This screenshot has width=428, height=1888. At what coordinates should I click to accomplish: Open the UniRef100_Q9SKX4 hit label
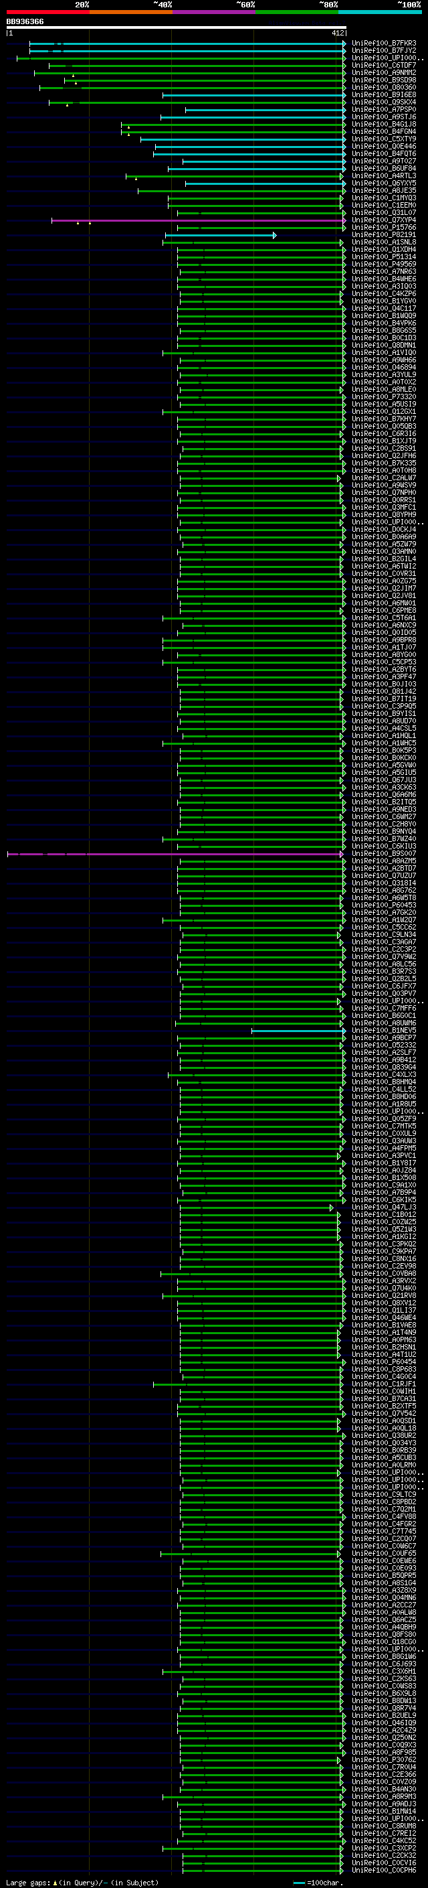[384, 102]
